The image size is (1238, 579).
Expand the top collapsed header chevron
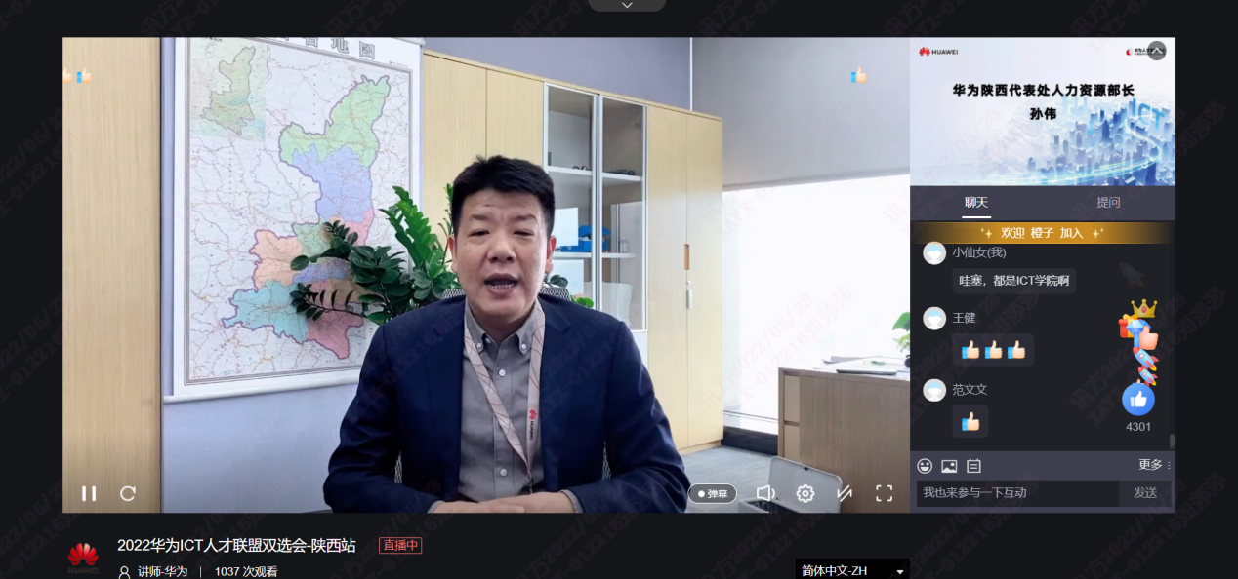(x=627, y=5)
